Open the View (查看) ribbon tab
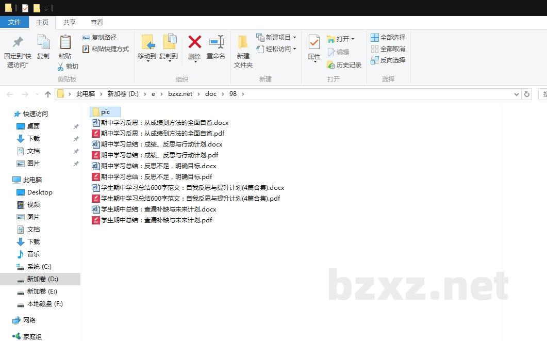Screen dimensions: 547x341 [97, 23]
